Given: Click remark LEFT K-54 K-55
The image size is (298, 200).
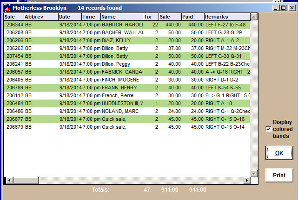Looking at the screenshot, I should pos(223,88).
